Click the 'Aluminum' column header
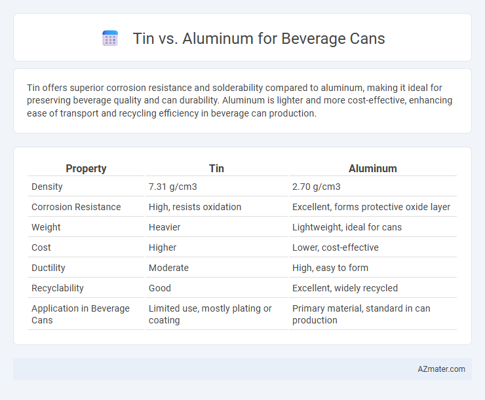The width and height of the screenshot is (485, 400). coord(373,168)
